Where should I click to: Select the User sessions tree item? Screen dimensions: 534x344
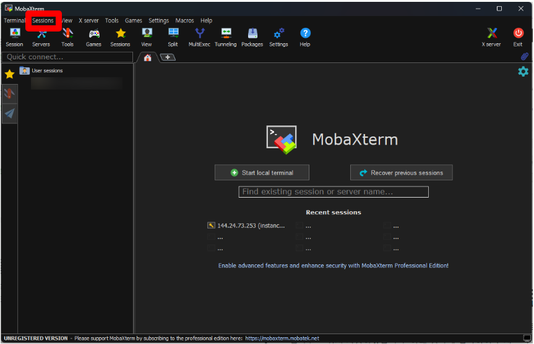point(41,70)
